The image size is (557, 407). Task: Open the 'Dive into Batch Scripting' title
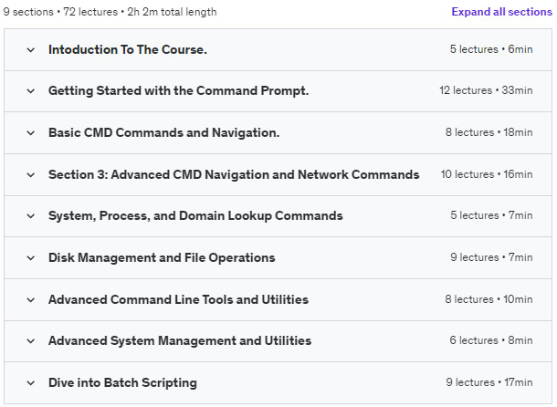pyautogui.click(x=122, y=382)
